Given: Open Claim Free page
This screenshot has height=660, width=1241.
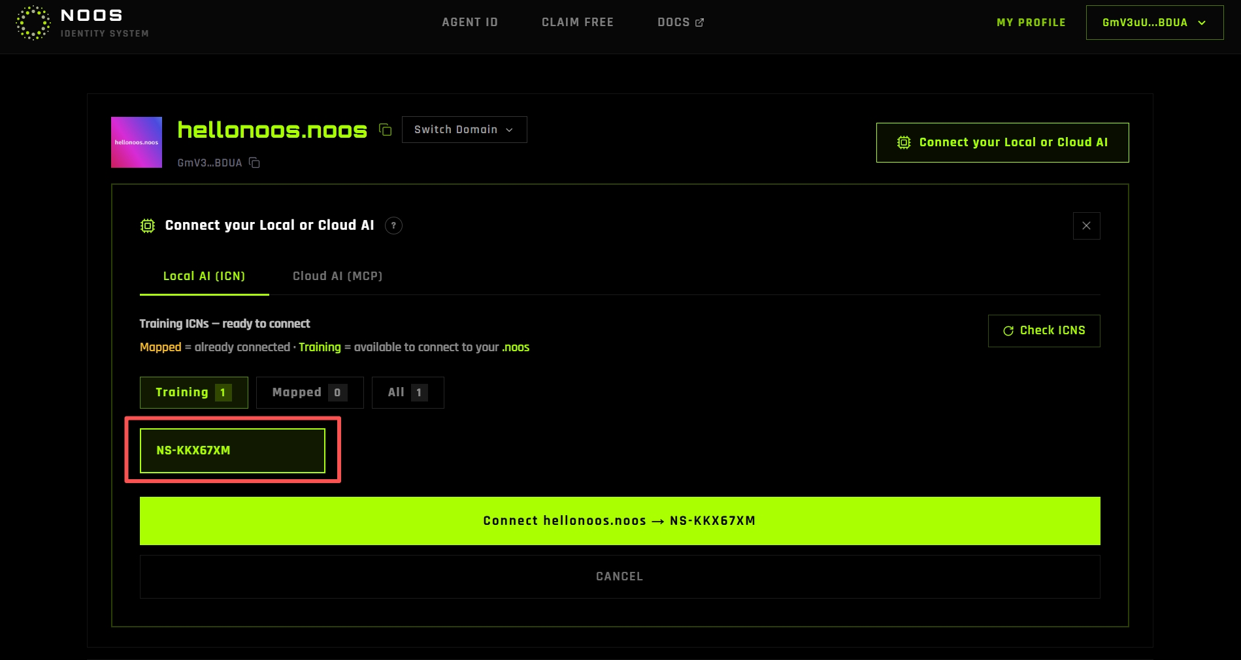Looking at the screenshot, I should coord(578,22).
